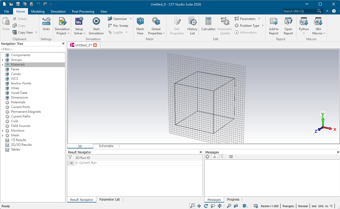Expand the Monitors tree node
340x209 pixels.
[x=3, y=131]
